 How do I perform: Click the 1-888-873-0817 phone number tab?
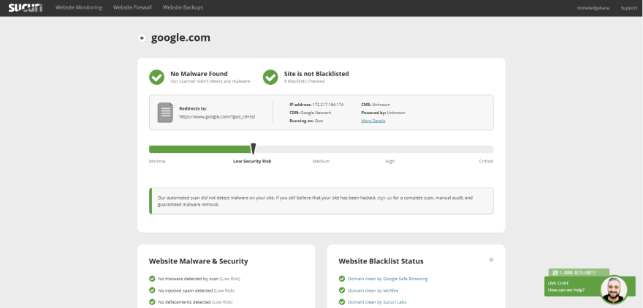(579, 273)
